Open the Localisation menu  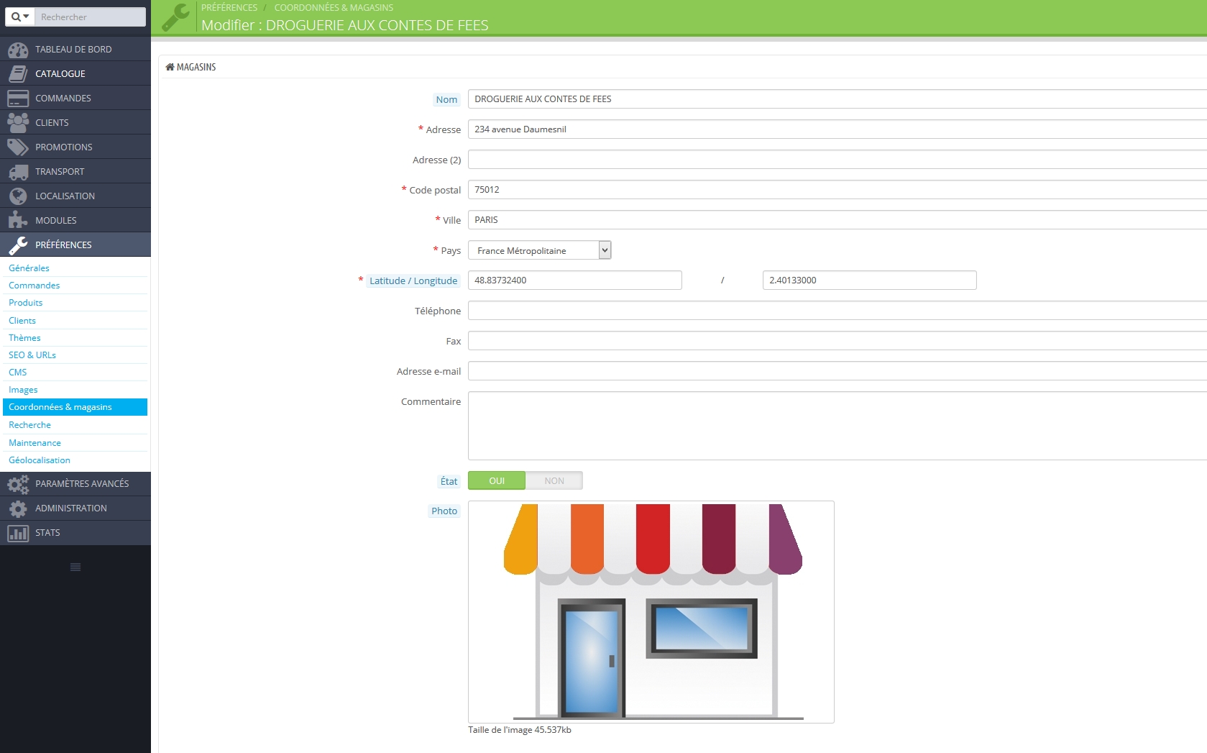coord(75,196)
